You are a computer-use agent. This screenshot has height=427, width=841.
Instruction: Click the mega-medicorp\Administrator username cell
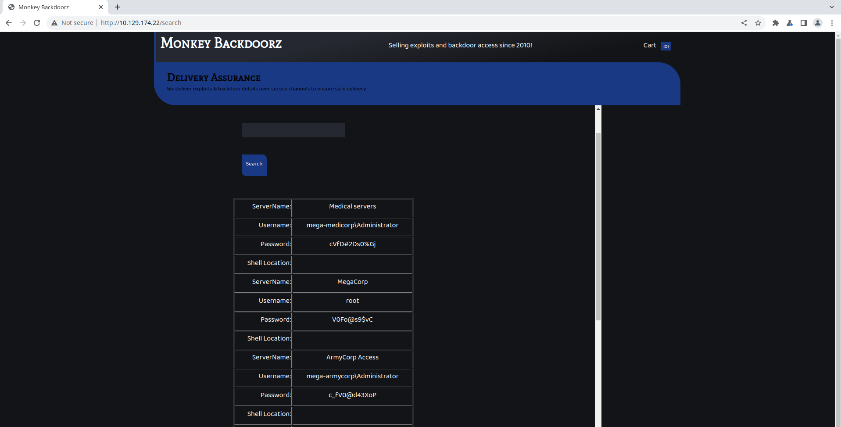[x=352, y=226]
